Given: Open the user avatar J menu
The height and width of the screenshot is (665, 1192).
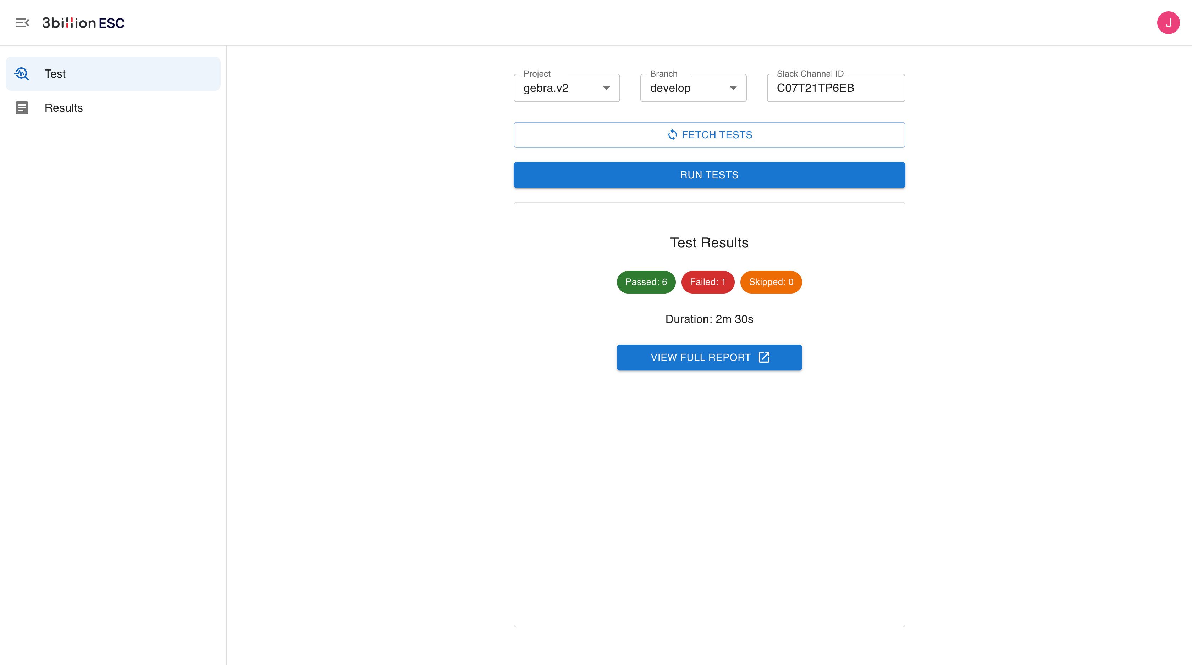Looking at the screenshot, I should pos(1168,23).
